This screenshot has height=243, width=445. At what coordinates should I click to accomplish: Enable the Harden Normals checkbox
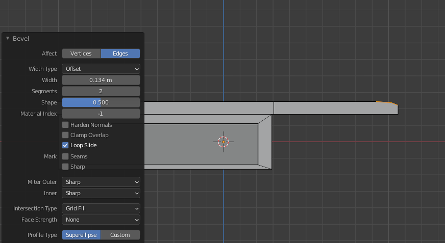[65, 125]
